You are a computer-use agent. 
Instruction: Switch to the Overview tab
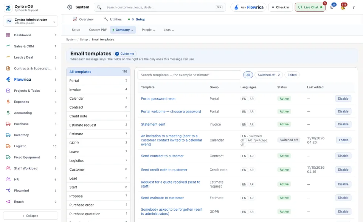[83, 19]
